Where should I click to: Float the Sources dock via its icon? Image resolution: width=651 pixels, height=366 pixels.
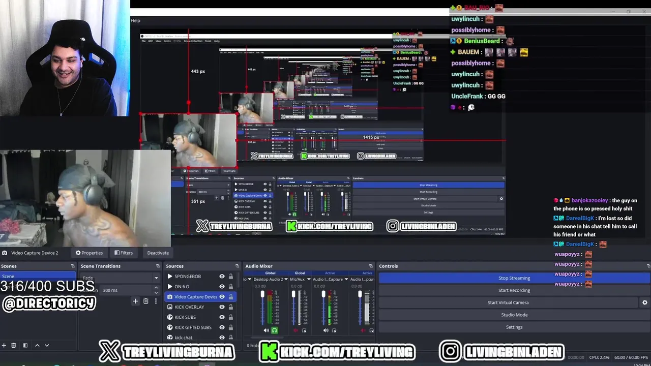[x=237, y=266]
